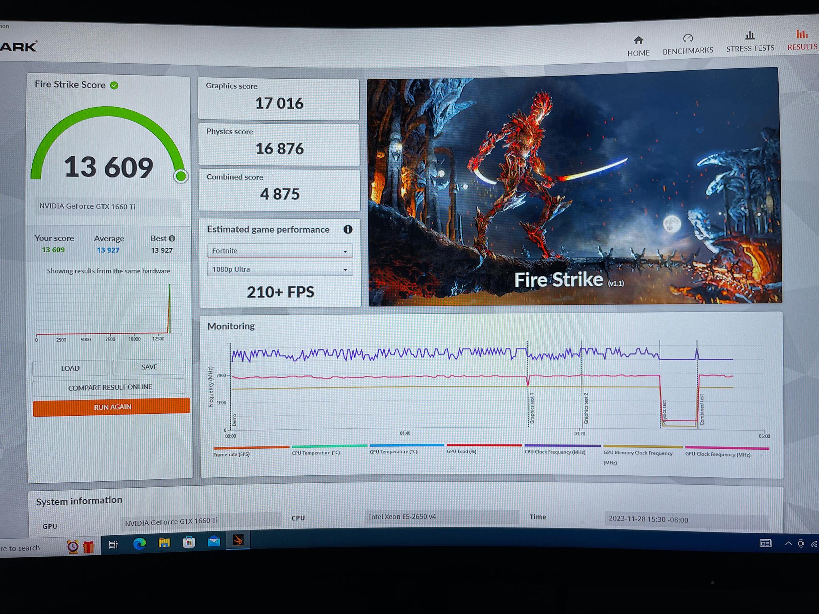Switch to the Results section
The width and height of the screenshot is (819, 614).
click(x=802, y=40)
